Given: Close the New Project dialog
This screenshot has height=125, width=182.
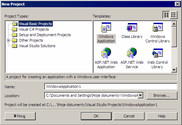Looking at the screenshot, I should 178,4.
